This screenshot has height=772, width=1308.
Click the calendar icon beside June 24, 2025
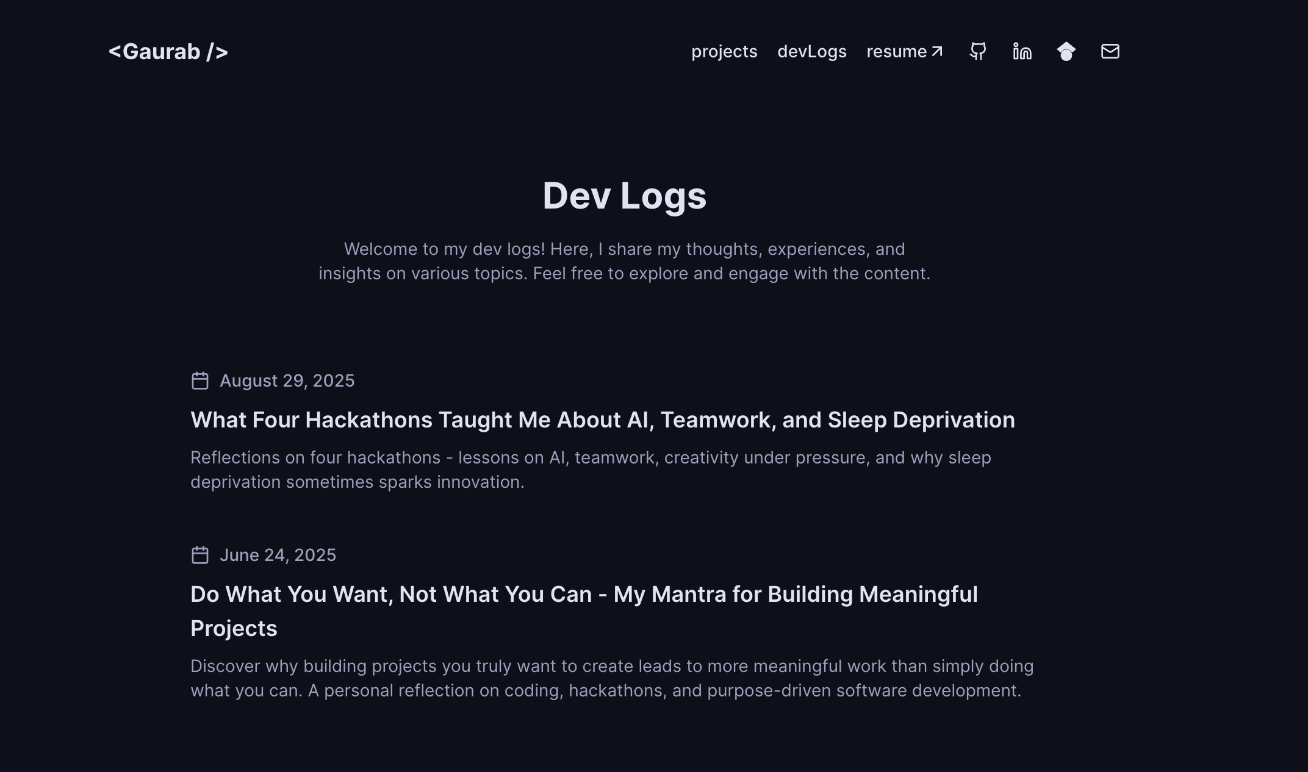200,555
